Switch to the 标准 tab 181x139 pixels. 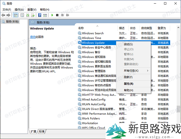pyautogui.click(x=42, y=131)
